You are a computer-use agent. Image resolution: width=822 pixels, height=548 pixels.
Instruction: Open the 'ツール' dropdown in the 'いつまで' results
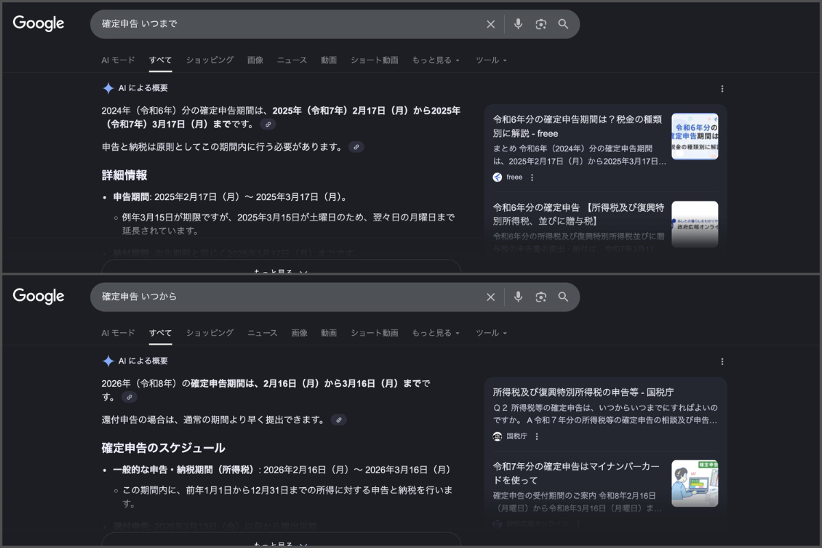[x=491, y=60]
